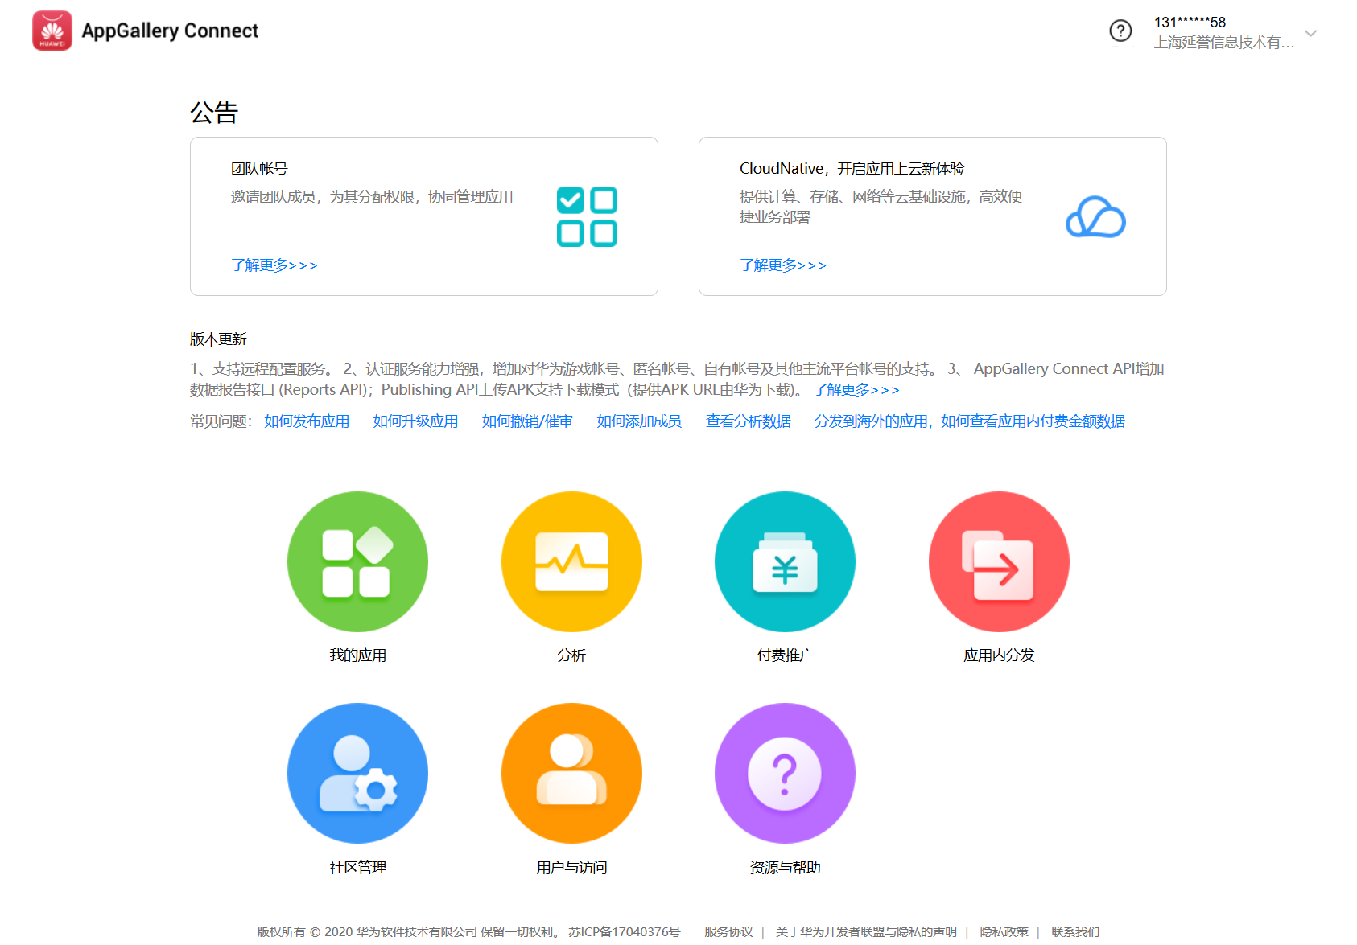Click 关于华为开发者联盟与隐私的声明 footer link
This screenshot has width=1357, height=945.
point(866,931)
